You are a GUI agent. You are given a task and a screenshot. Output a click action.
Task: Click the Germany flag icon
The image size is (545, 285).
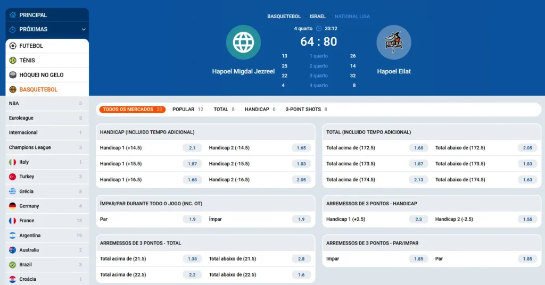(x=13, y=206)
